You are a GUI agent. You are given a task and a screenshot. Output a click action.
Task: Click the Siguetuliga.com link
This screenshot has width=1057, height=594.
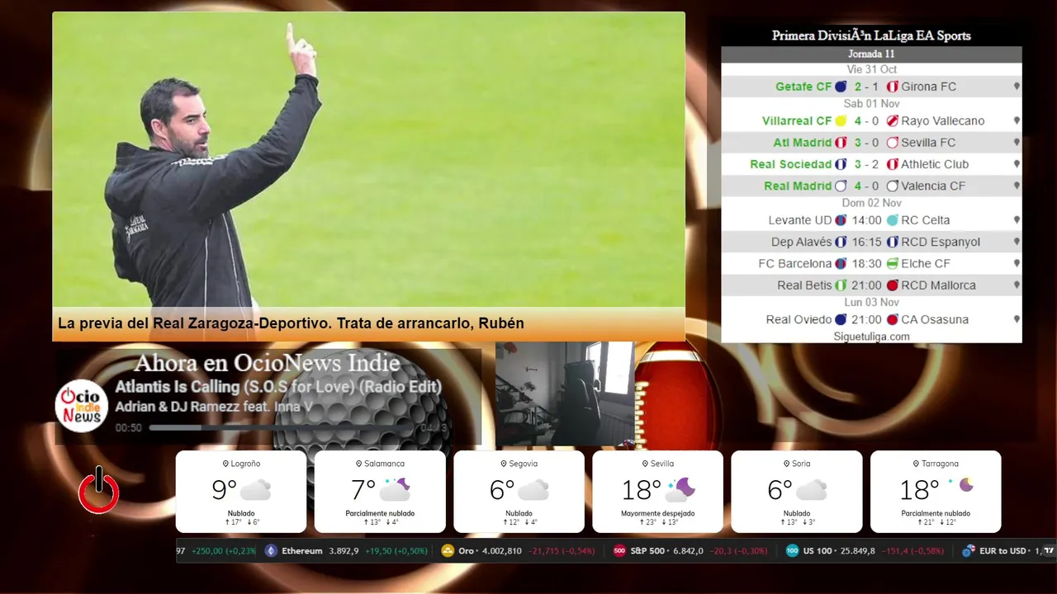pos(871,337)
